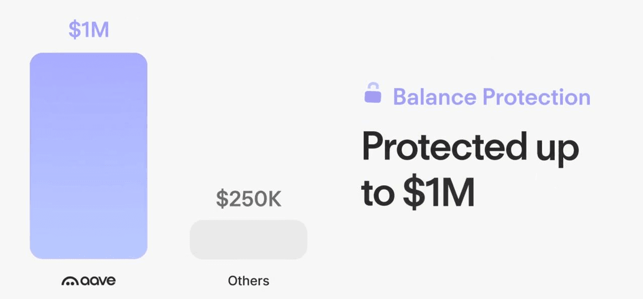Click the word Protection in the purple heading
The image size is (643, 299).
(x=536, y=97)
